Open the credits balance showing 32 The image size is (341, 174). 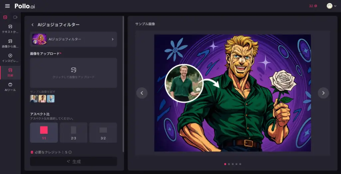[313, 6]
